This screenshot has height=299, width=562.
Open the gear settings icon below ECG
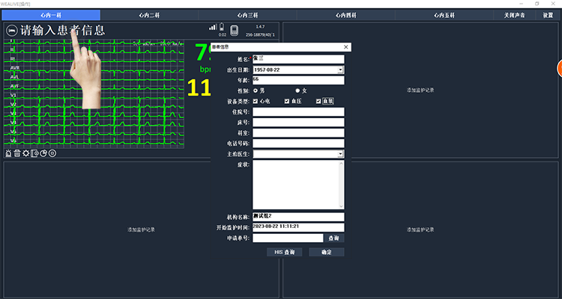click(26, 153)
